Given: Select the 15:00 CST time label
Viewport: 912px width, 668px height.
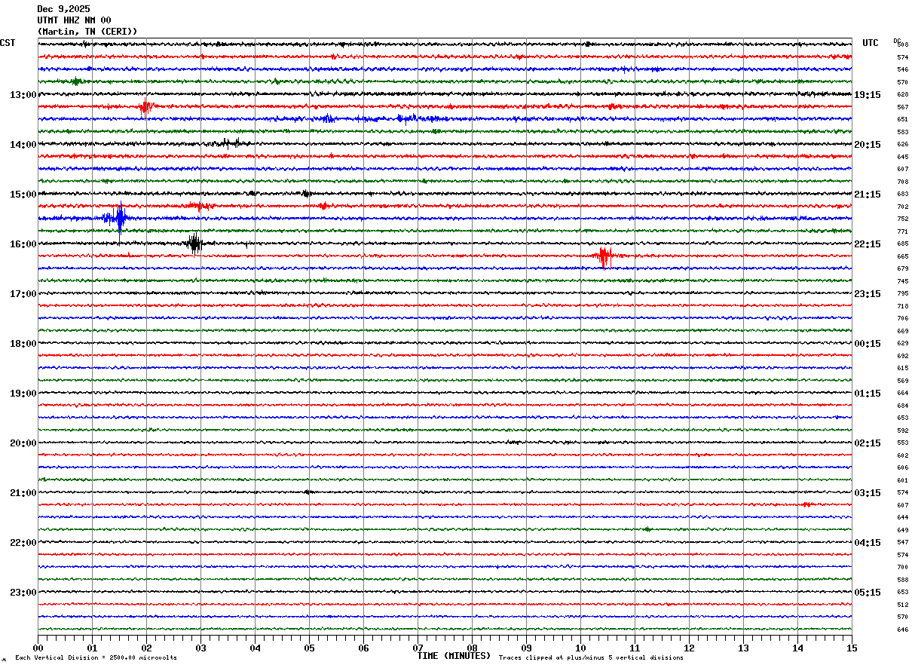Looking at the screenshot, I should pyautogui.click(x=23, y=195).
